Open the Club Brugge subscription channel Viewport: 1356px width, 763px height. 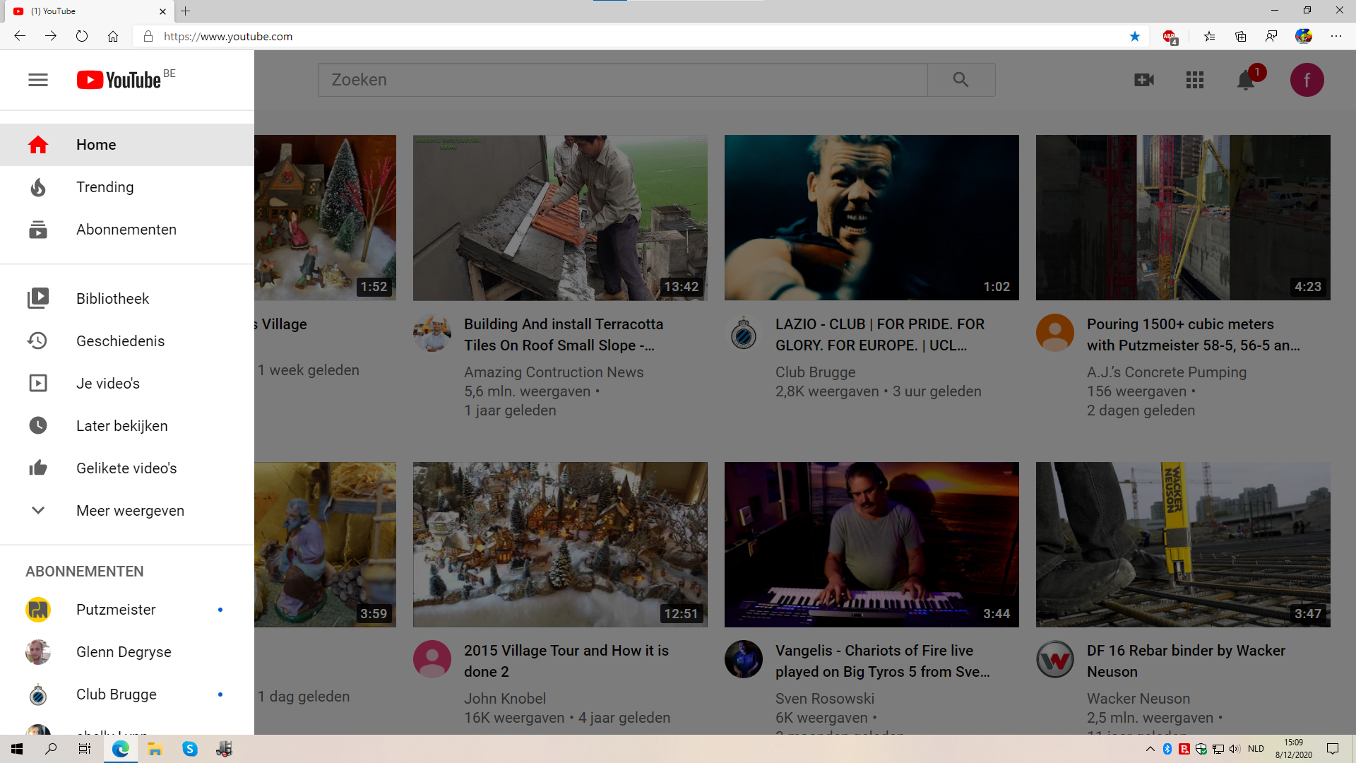(116, 694)
